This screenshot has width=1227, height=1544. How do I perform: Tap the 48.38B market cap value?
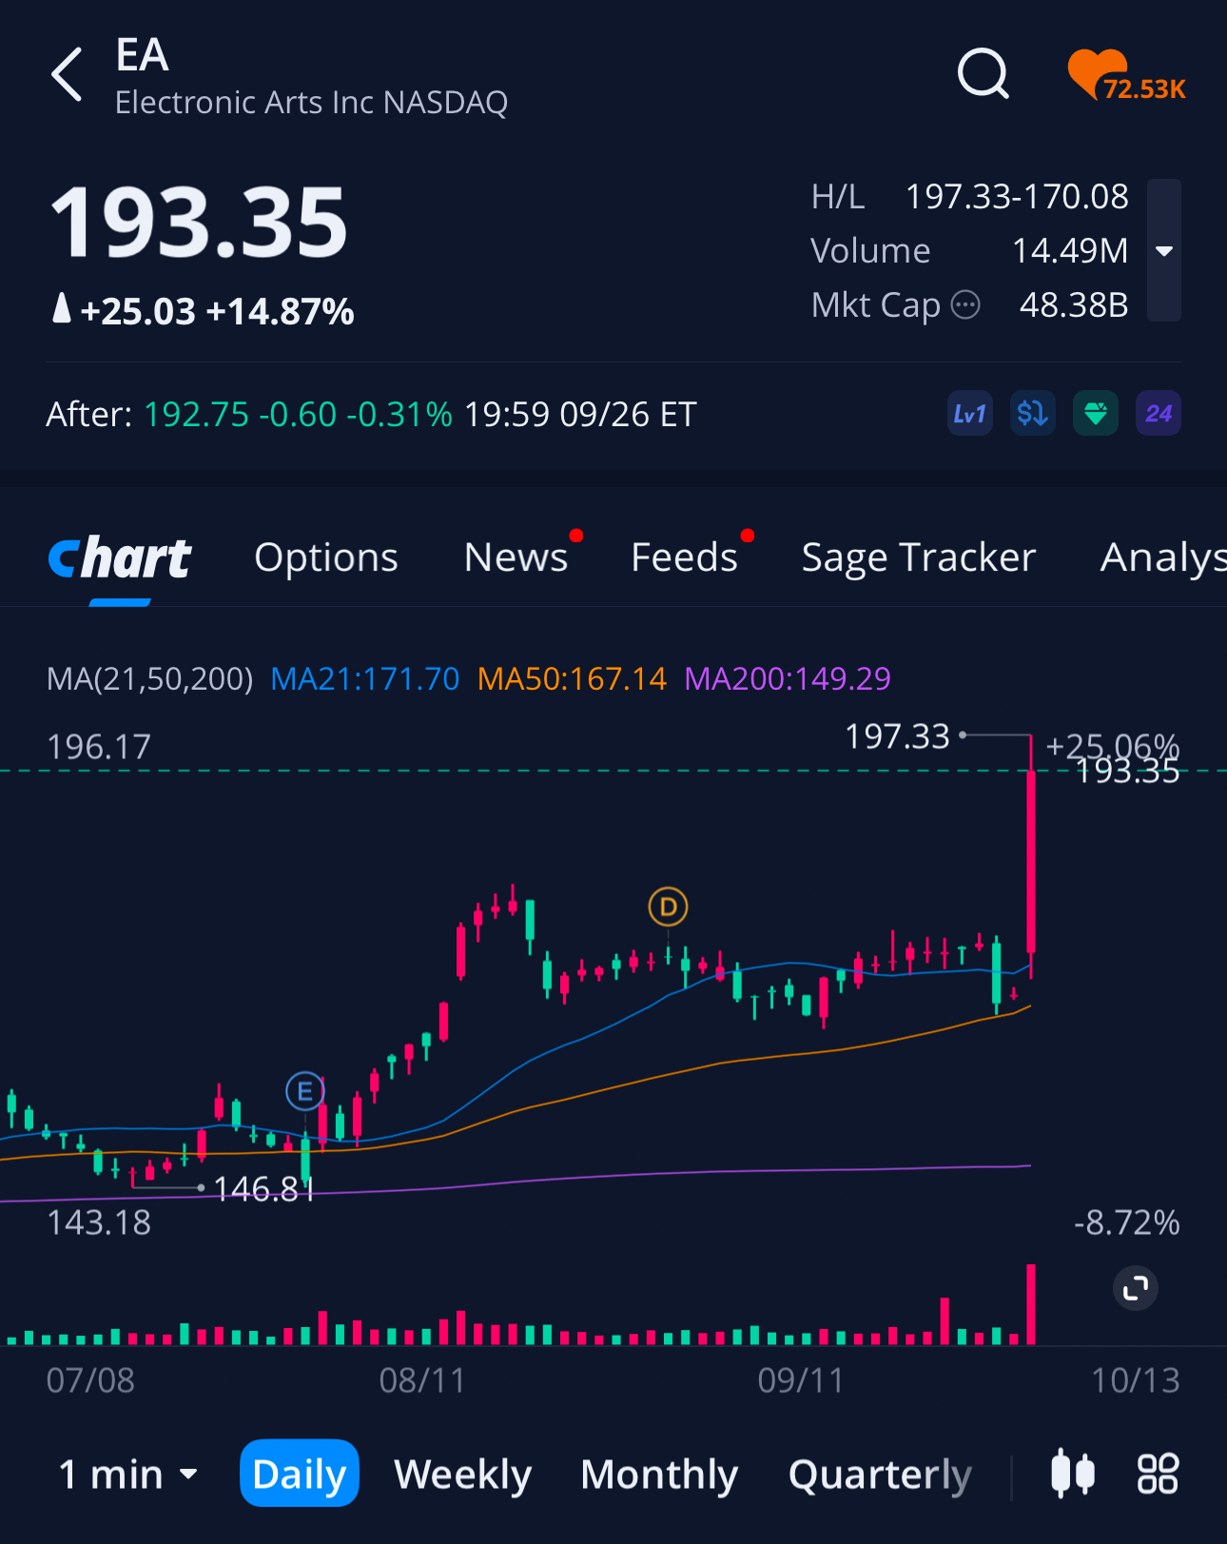coord(1073,305)
